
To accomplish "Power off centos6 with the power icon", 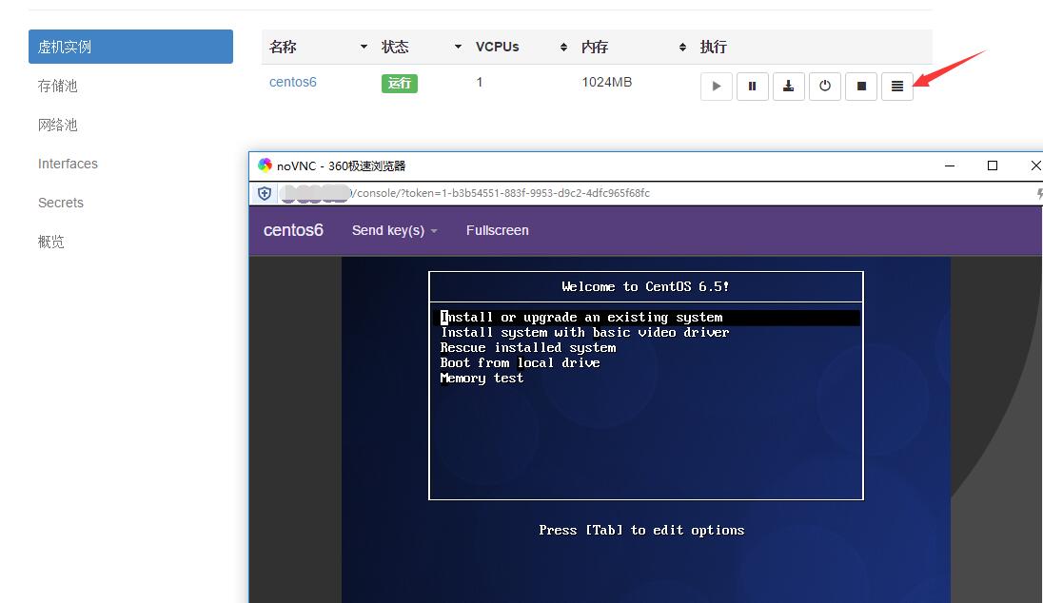I will 825,87.
